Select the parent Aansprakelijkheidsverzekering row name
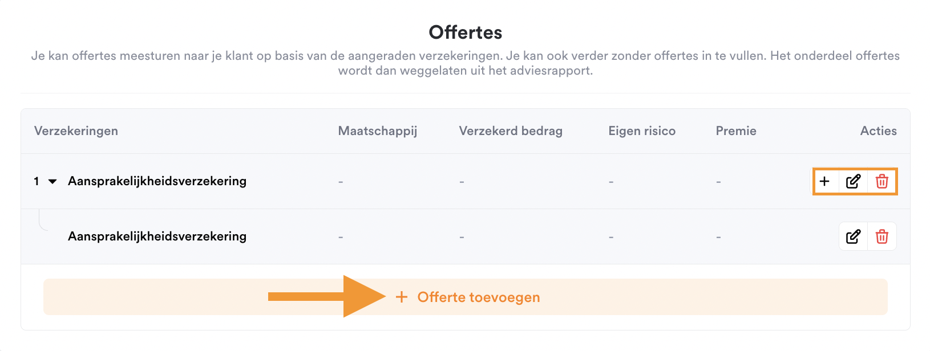 point(157,181)
